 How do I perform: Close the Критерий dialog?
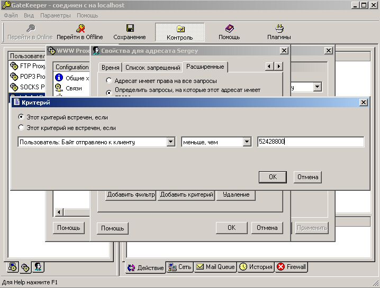coord(364,103)
